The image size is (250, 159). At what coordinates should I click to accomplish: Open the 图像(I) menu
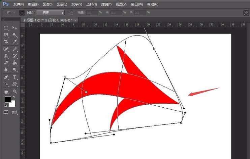click(x=48, y=4)
